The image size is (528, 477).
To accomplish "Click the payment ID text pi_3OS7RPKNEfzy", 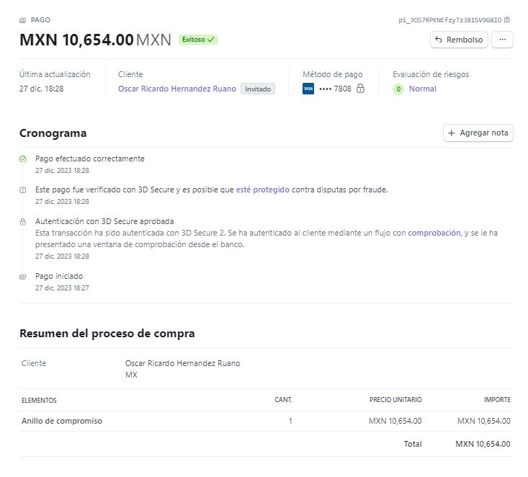I will pyautogui.click(x=450, y=20).
